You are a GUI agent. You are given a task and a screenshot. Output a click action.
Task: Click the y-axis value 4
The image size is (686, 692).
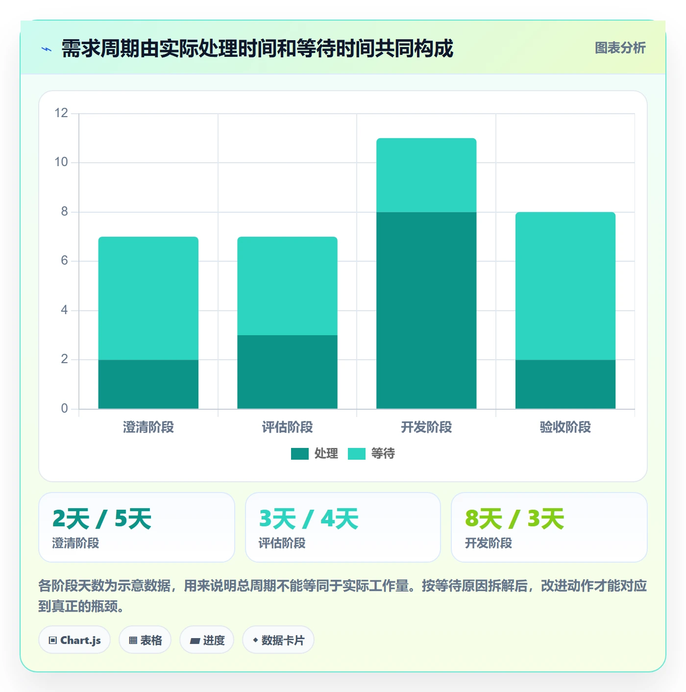(64, 310)
